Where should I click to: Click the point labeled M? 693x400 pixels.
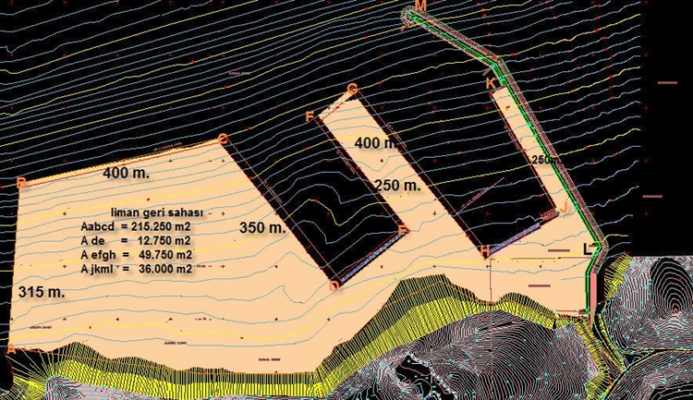(420, 6)
